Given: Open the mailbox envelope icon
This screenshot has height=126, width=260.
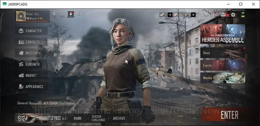Looking at the screenshot, I should point(223,15).
